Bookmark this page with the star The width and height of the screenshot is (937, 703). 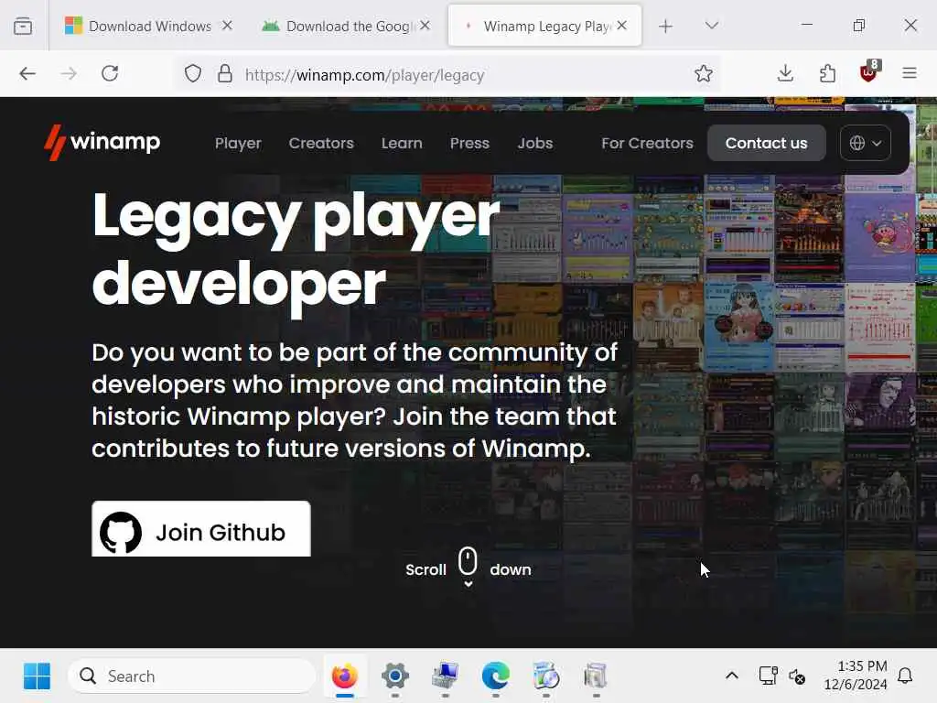pos(704,73)
